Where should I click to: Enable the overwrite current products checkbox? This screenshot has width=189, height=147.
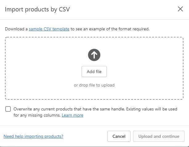8,109
